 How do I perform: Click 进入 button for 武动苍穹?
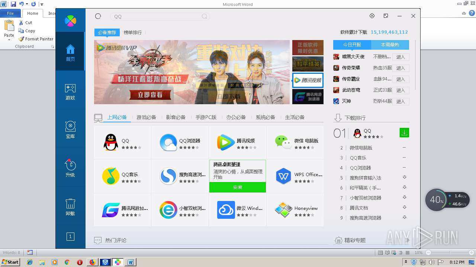click(401, 90)
